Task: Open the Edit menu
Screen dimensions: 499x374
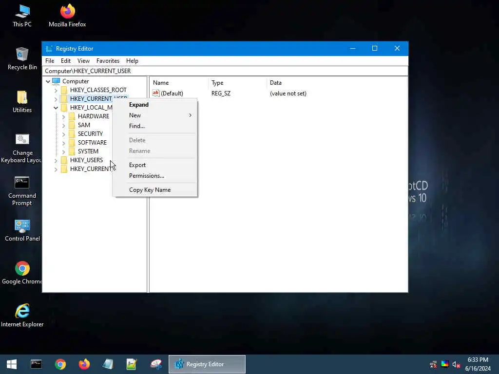Action: pos(66,61)
